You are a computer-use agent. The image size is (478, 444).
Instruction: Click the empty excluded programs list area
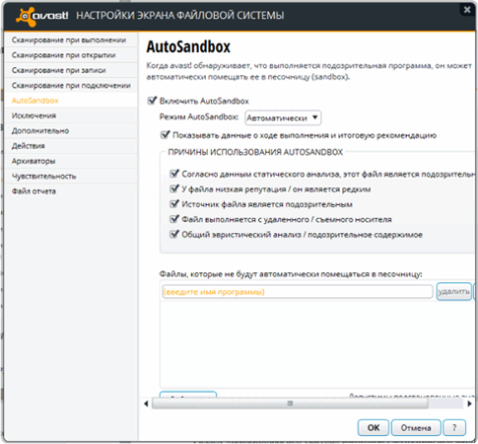(317, 343)
